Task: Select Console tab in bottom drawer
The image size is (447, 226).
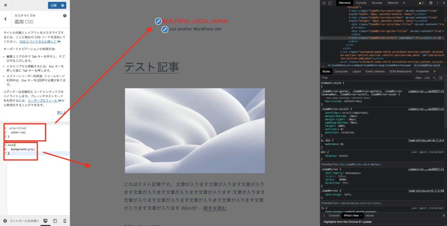Action: (x=334, y=216)
